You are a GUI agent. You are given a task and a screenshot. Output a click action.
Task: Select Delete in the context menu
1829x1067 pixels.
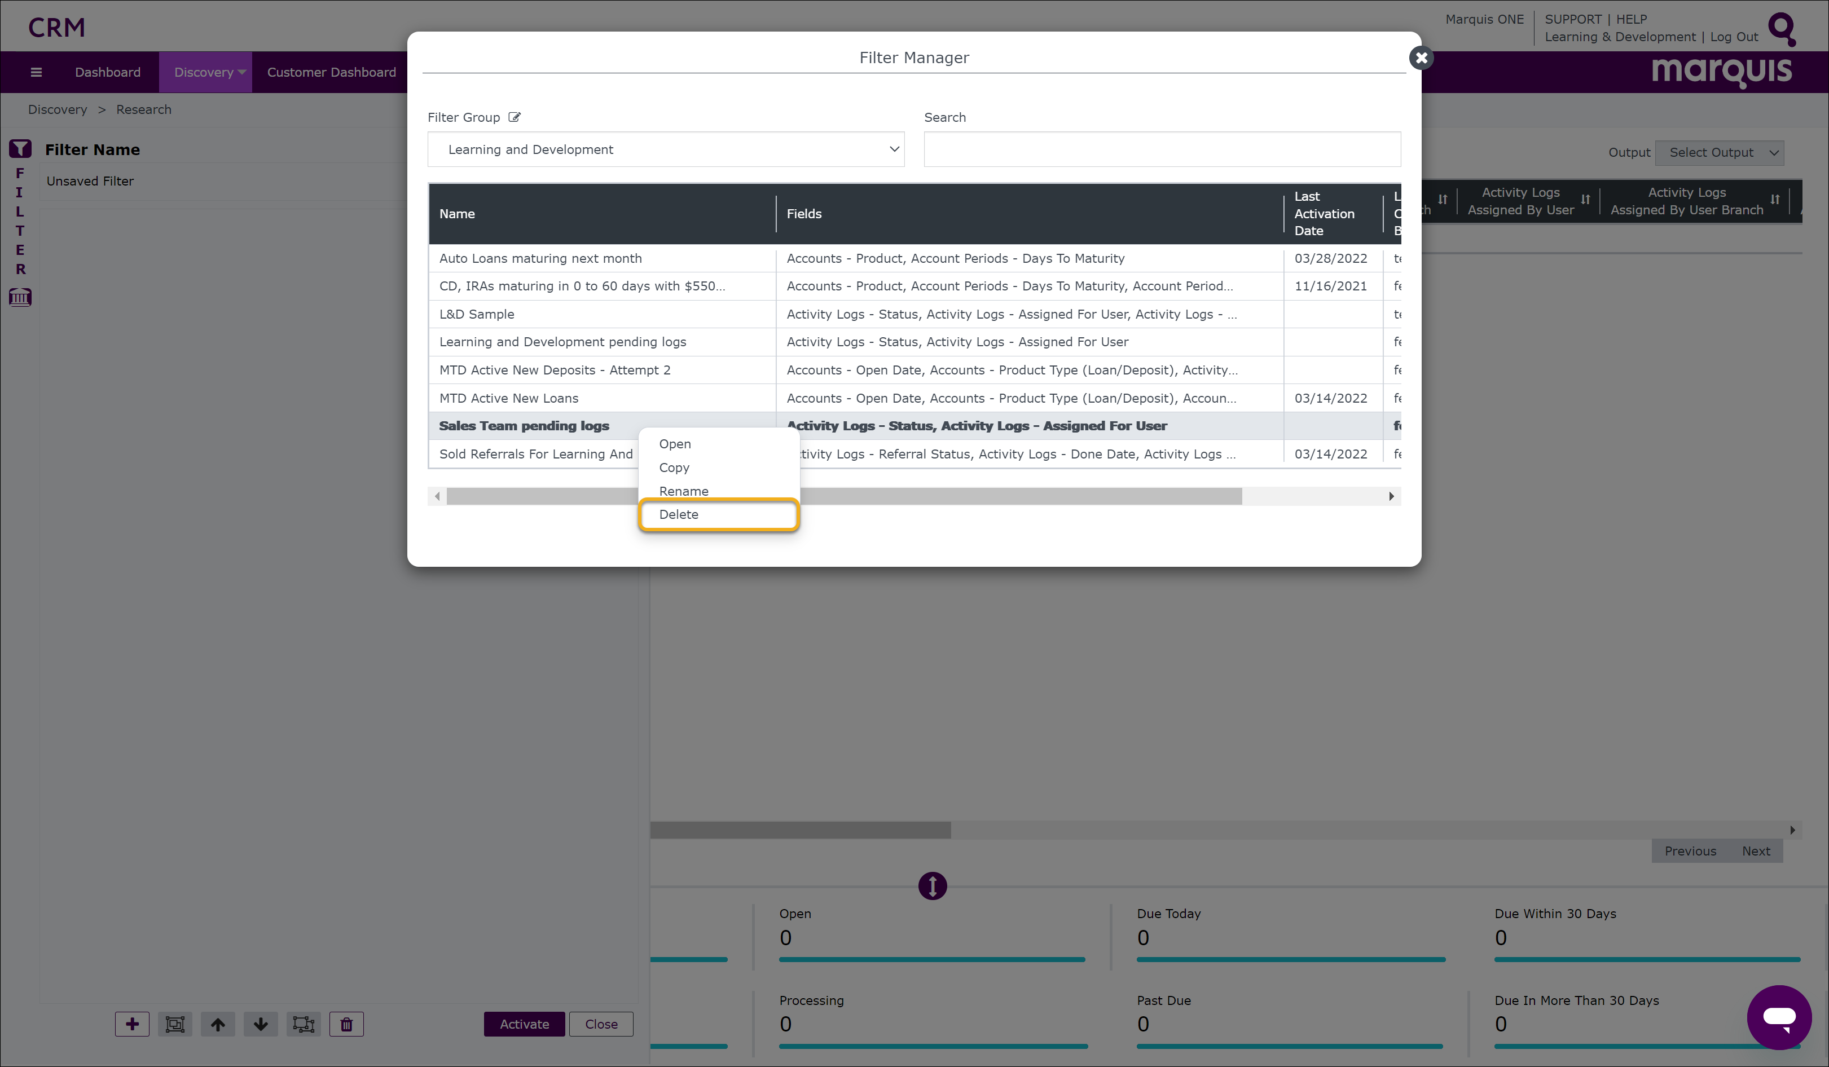click(x=719, y=514)
